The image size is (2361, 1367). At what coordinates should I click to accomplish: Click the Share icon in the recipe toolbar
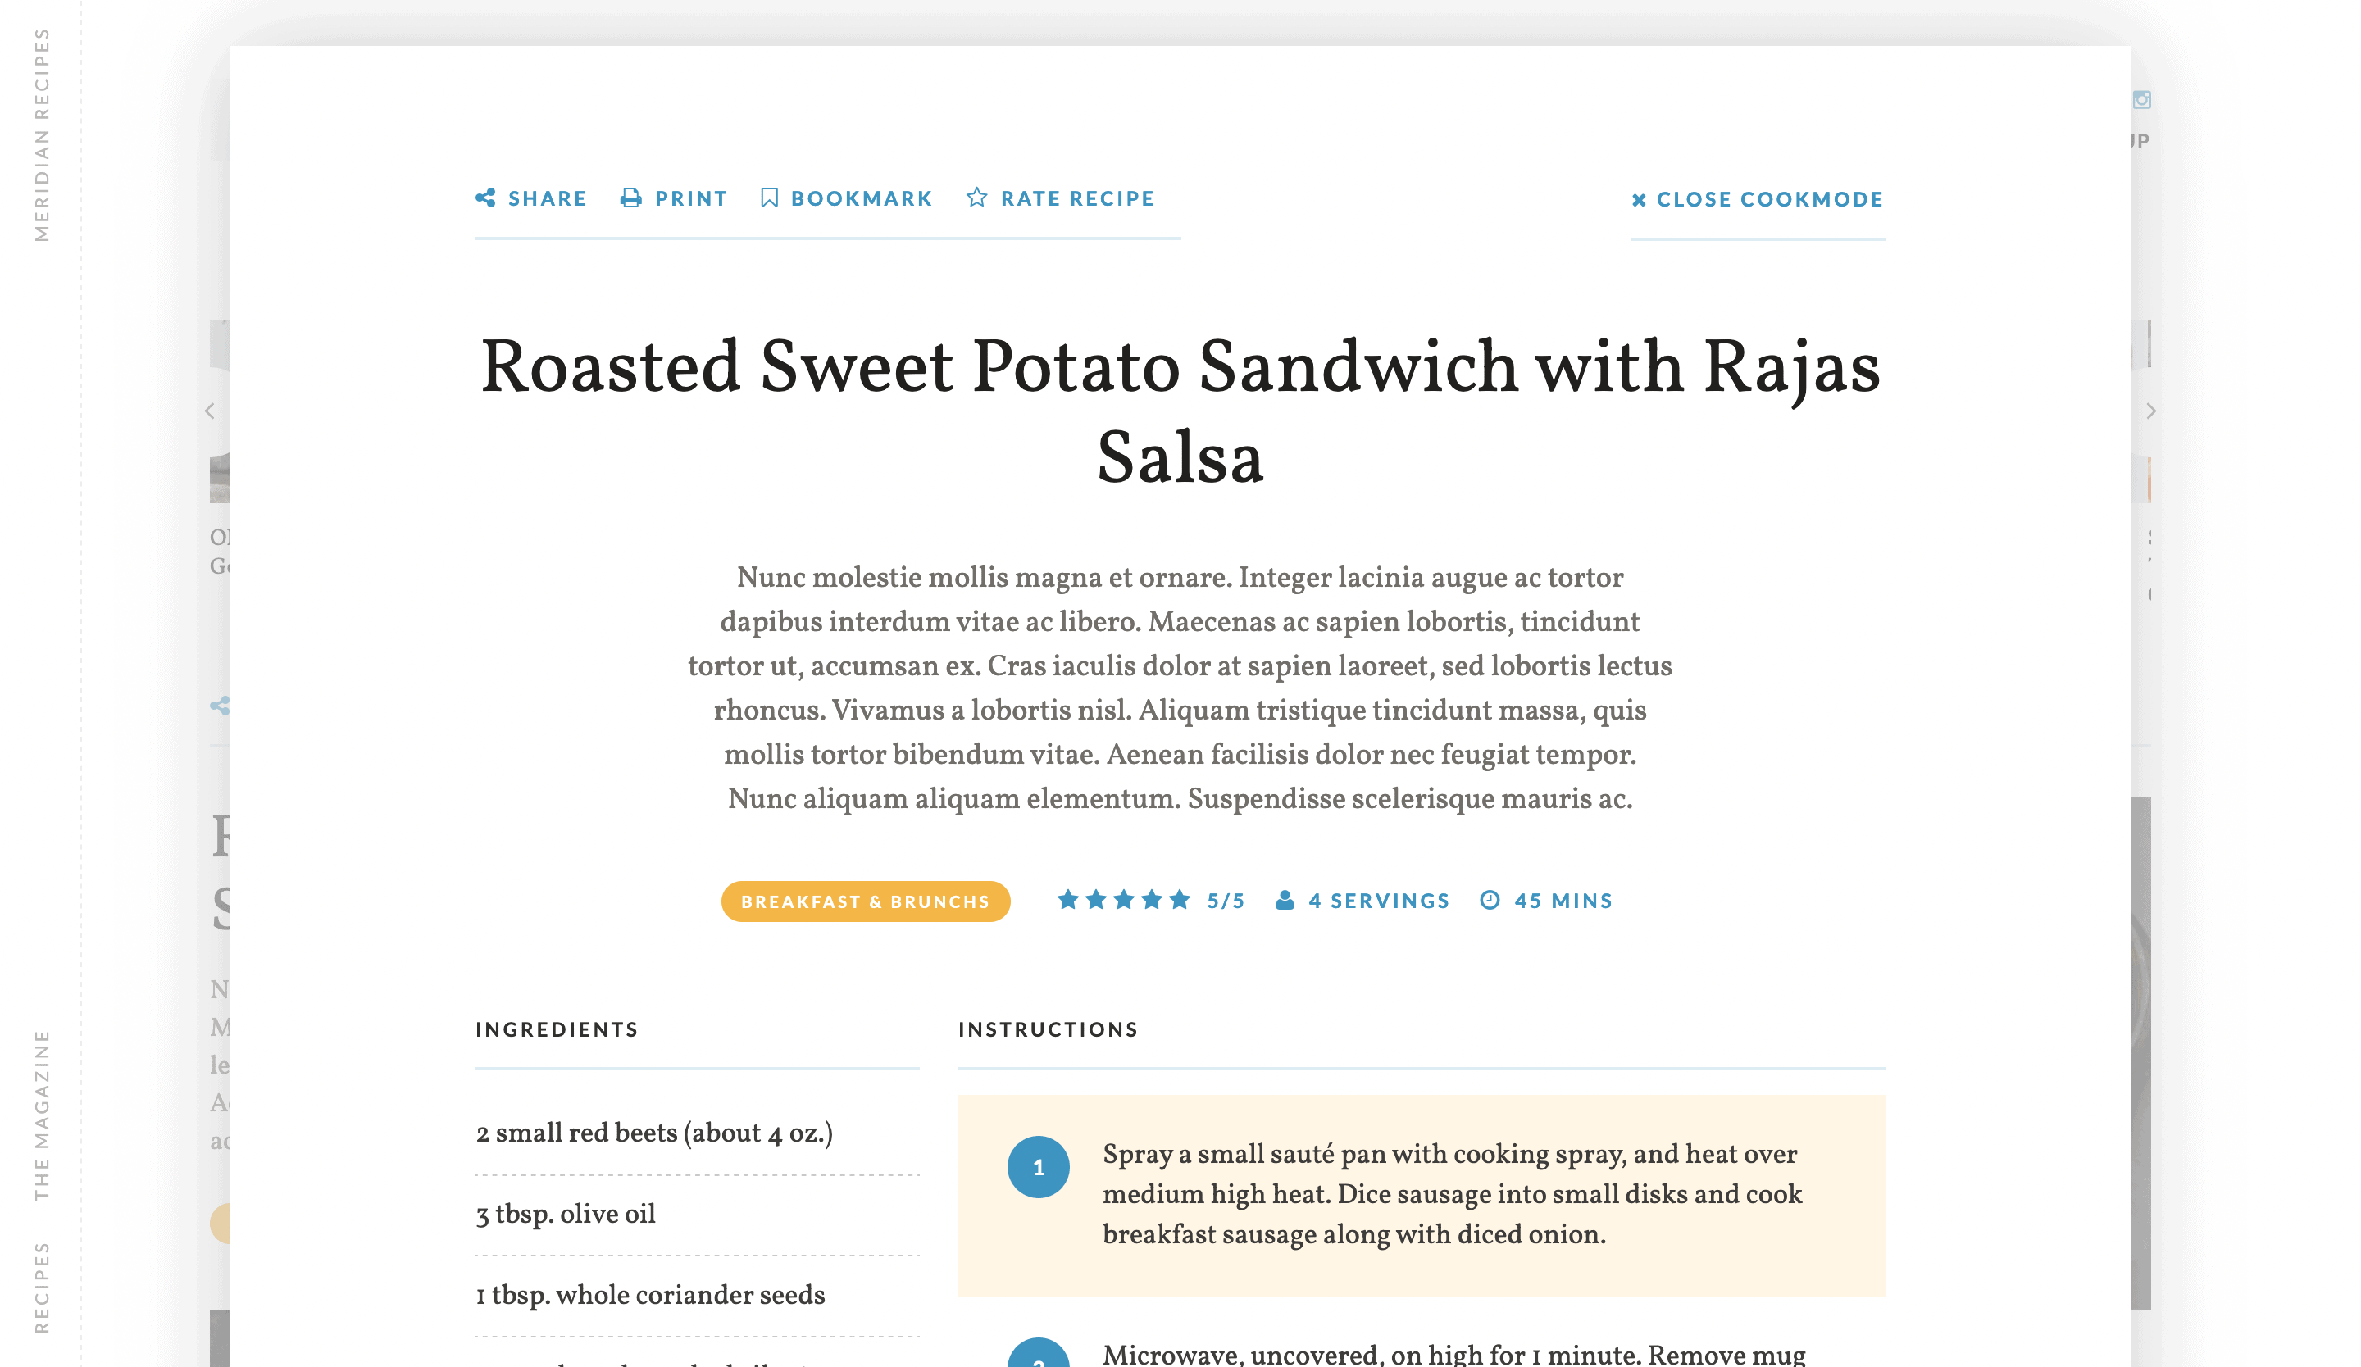tap(485, 198)
